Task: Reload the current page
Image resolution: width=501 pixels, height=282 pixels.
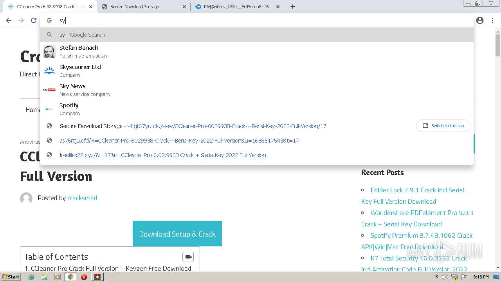Action: [34, 20]
